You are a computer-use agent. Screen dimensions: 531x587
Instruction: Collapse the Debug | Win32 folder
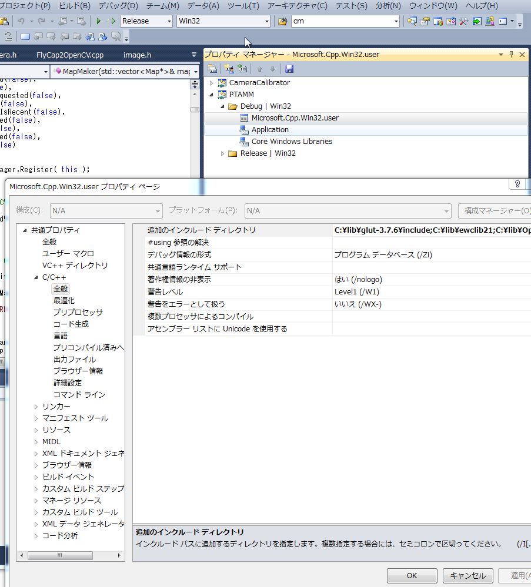(223, 106)
